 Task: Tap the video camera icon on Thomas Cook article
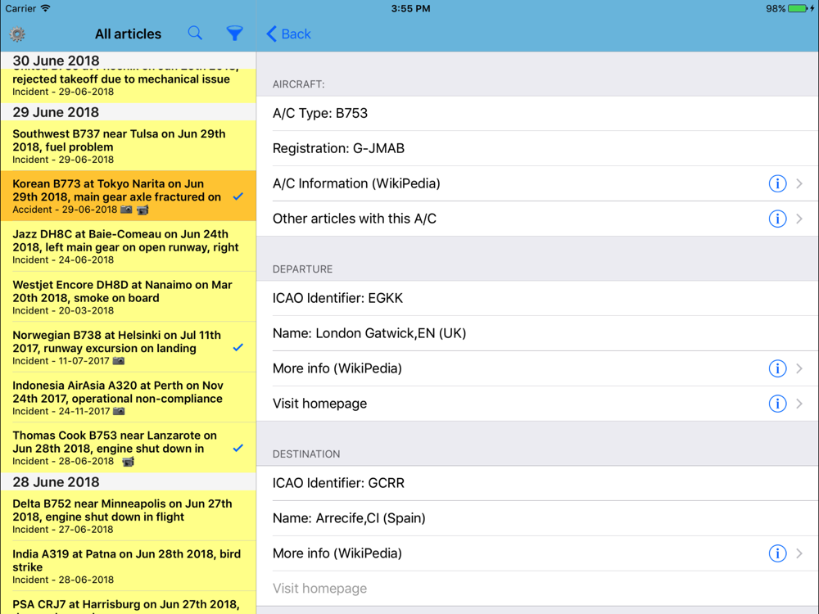(x=128, y=462)
